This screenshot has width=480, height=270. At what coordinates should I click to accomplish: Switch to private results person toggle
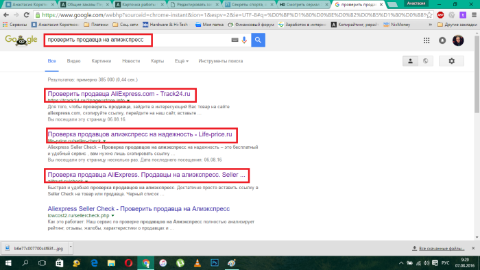410,61
